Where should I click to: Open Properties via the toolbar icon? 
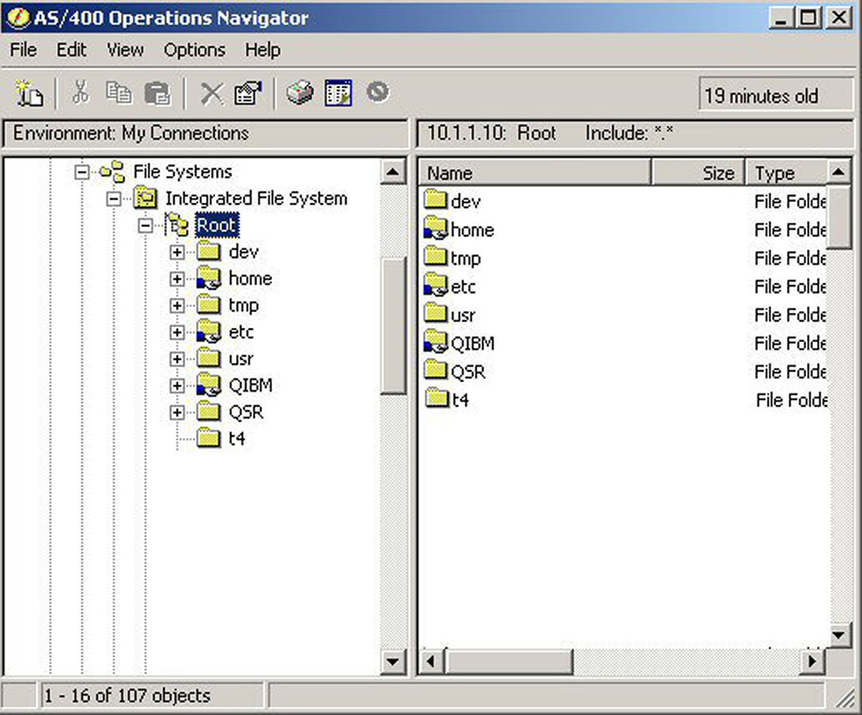click(x=248, y=93)
